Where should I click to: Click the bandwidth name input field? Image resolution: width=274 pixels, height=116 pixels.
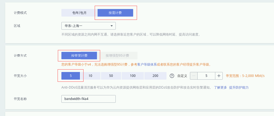click(x=88, y=99)
